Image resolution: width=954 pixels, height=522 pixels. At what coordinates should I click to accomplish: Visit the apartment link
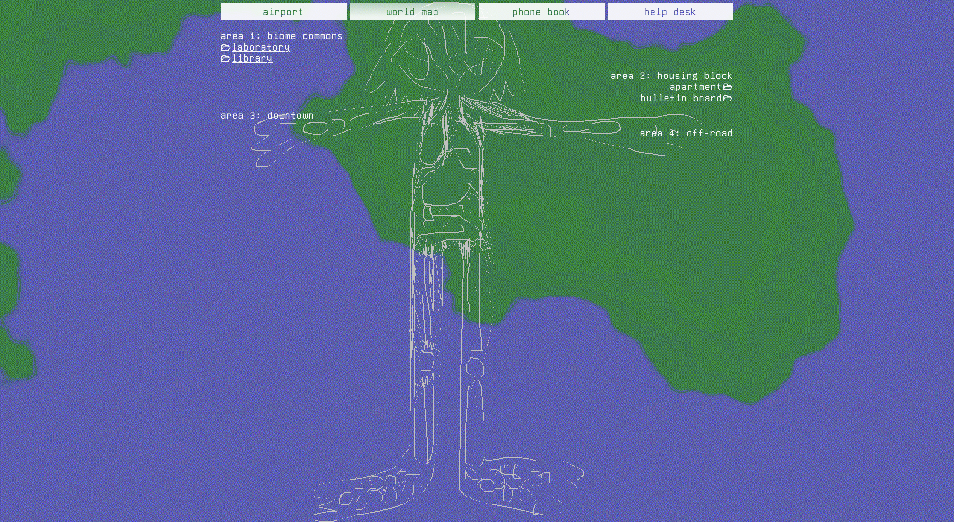[695, 87]
